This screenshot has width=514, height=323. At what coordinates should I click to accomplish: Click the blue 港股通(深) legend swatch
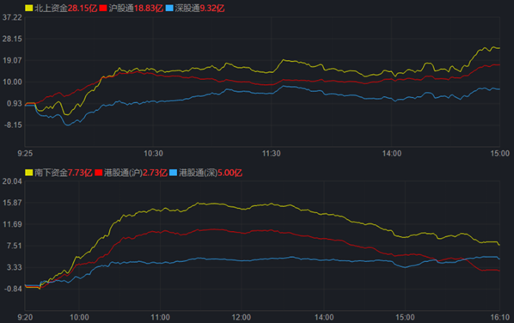173,173
